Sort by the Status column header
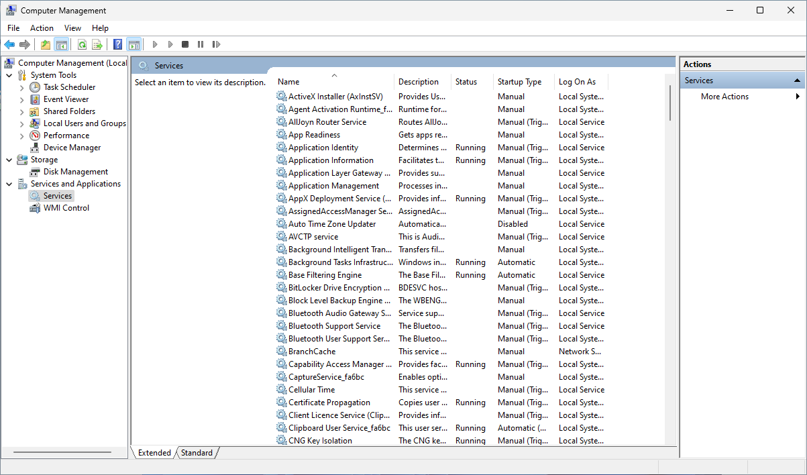This screenshot has height=475, width=807. [472, 82]
